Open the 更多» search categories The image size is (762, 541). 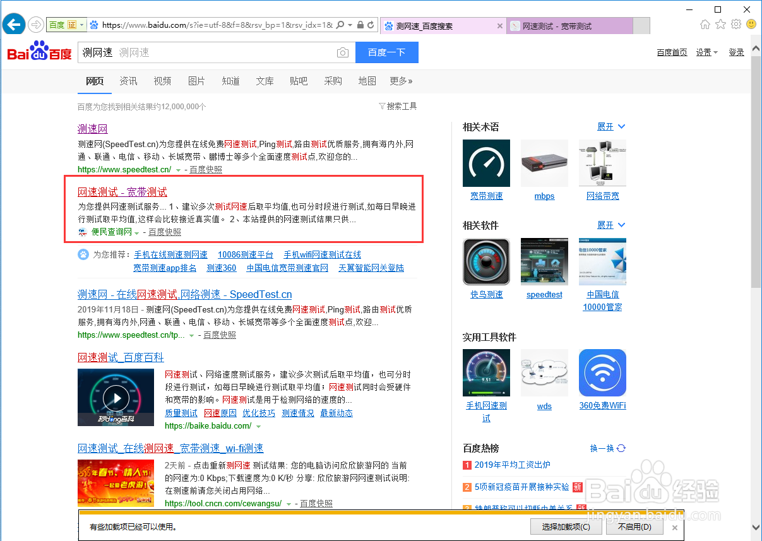[x=401, y=81]
